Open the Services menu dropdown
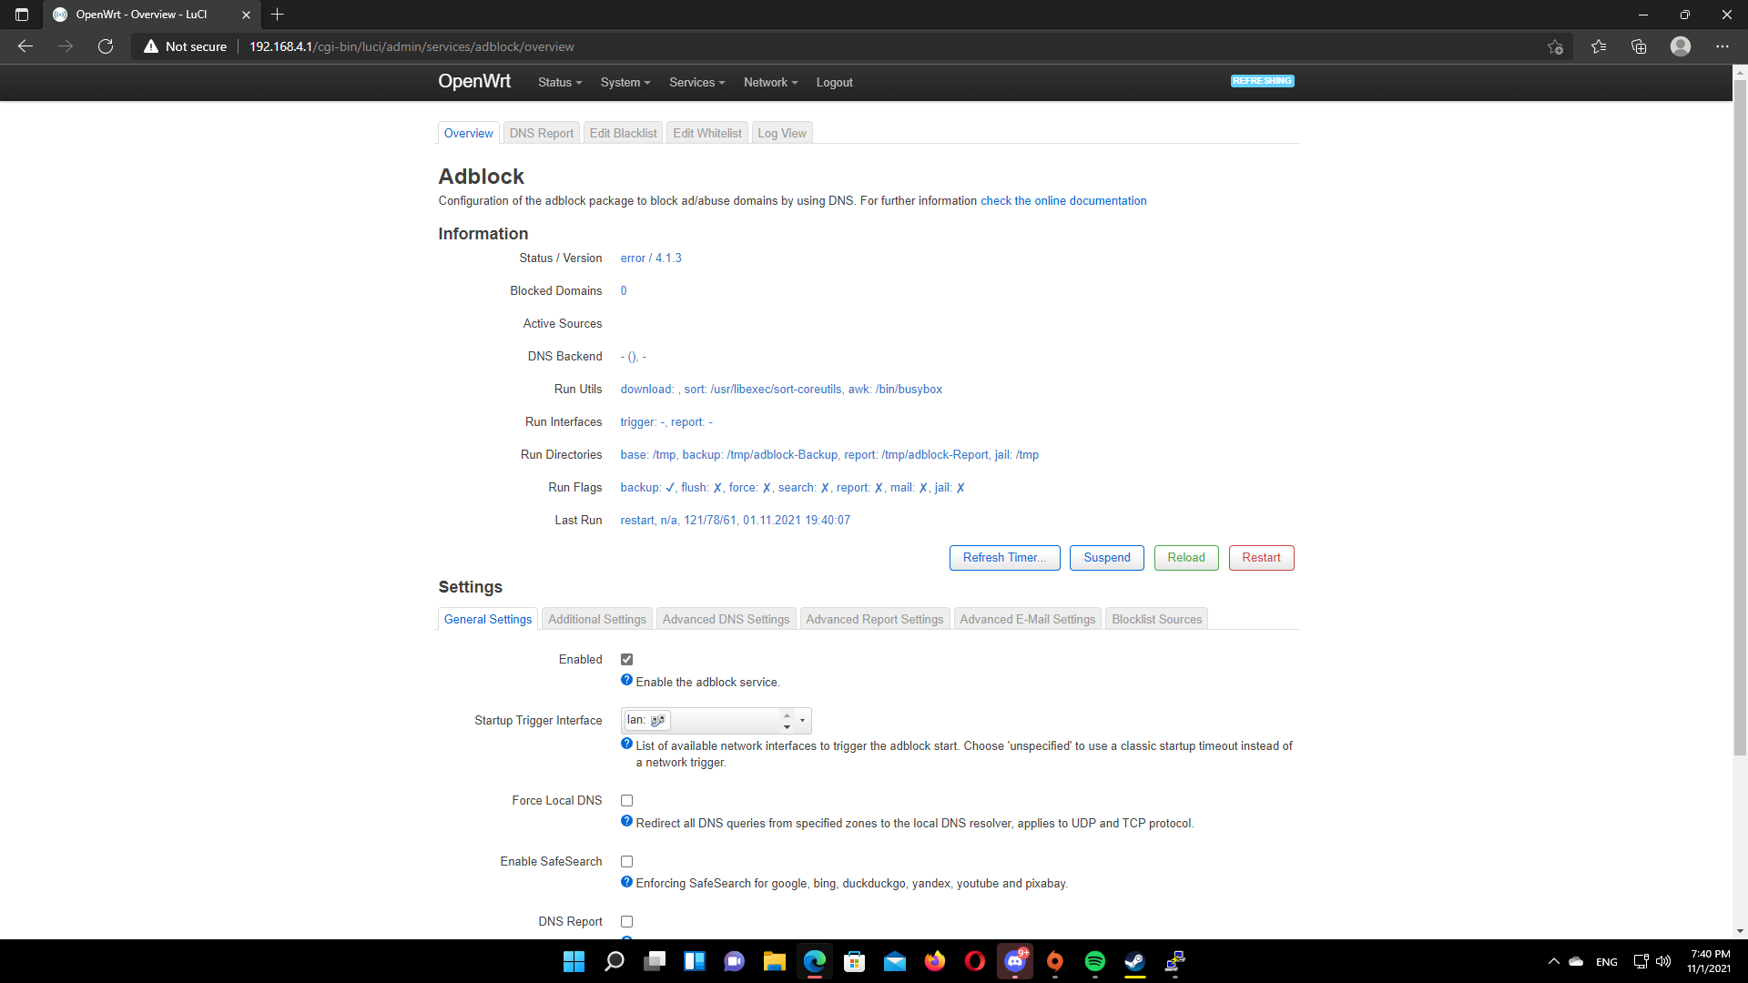 click(696, 82)
